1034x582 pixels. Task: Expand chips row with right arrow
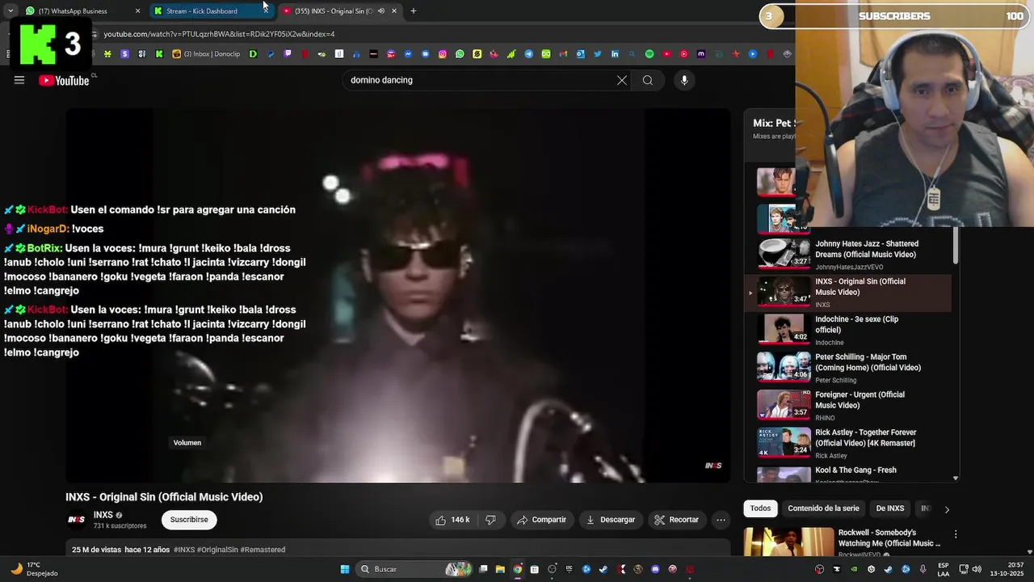[x=947, y=509]
